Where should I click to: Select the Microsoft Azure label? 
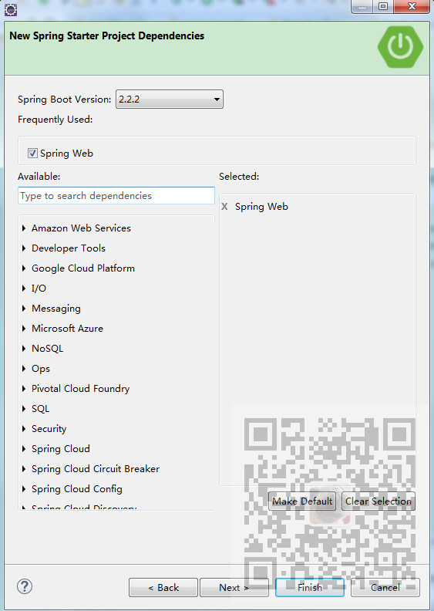click(x=67, y=329)
